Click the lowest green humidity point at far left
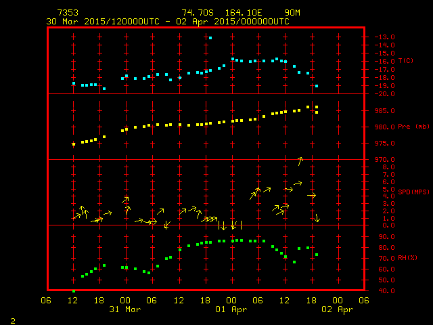Screen dimensions: 433x325 point(74,290)
